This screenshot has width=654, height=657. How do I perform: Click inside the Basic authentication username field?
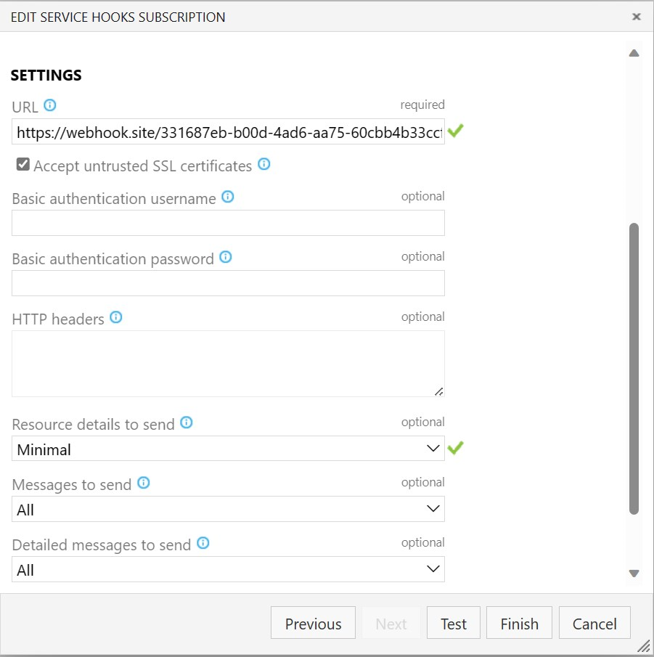pyautogui.click(x=227, y=222)
